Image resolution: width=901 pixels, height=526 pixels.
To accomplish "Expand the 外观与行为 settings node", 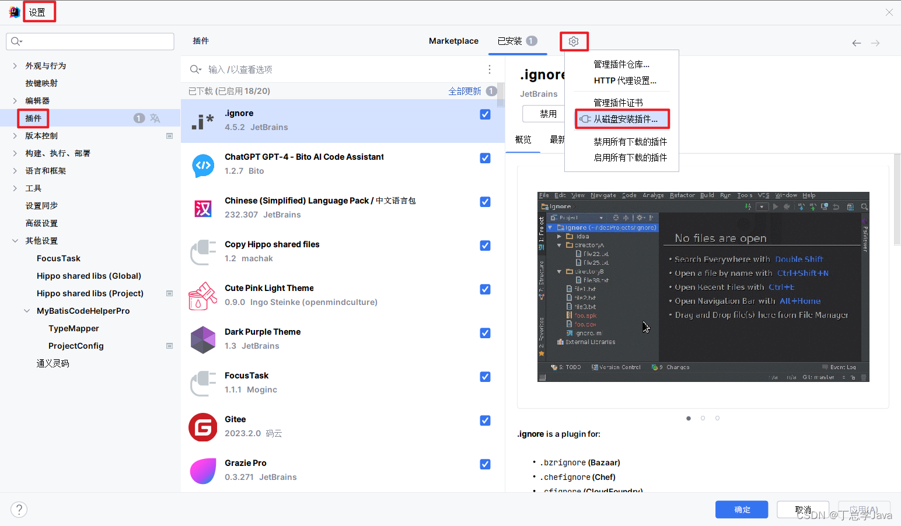I will pyautogui.click(x=15, y=66).
